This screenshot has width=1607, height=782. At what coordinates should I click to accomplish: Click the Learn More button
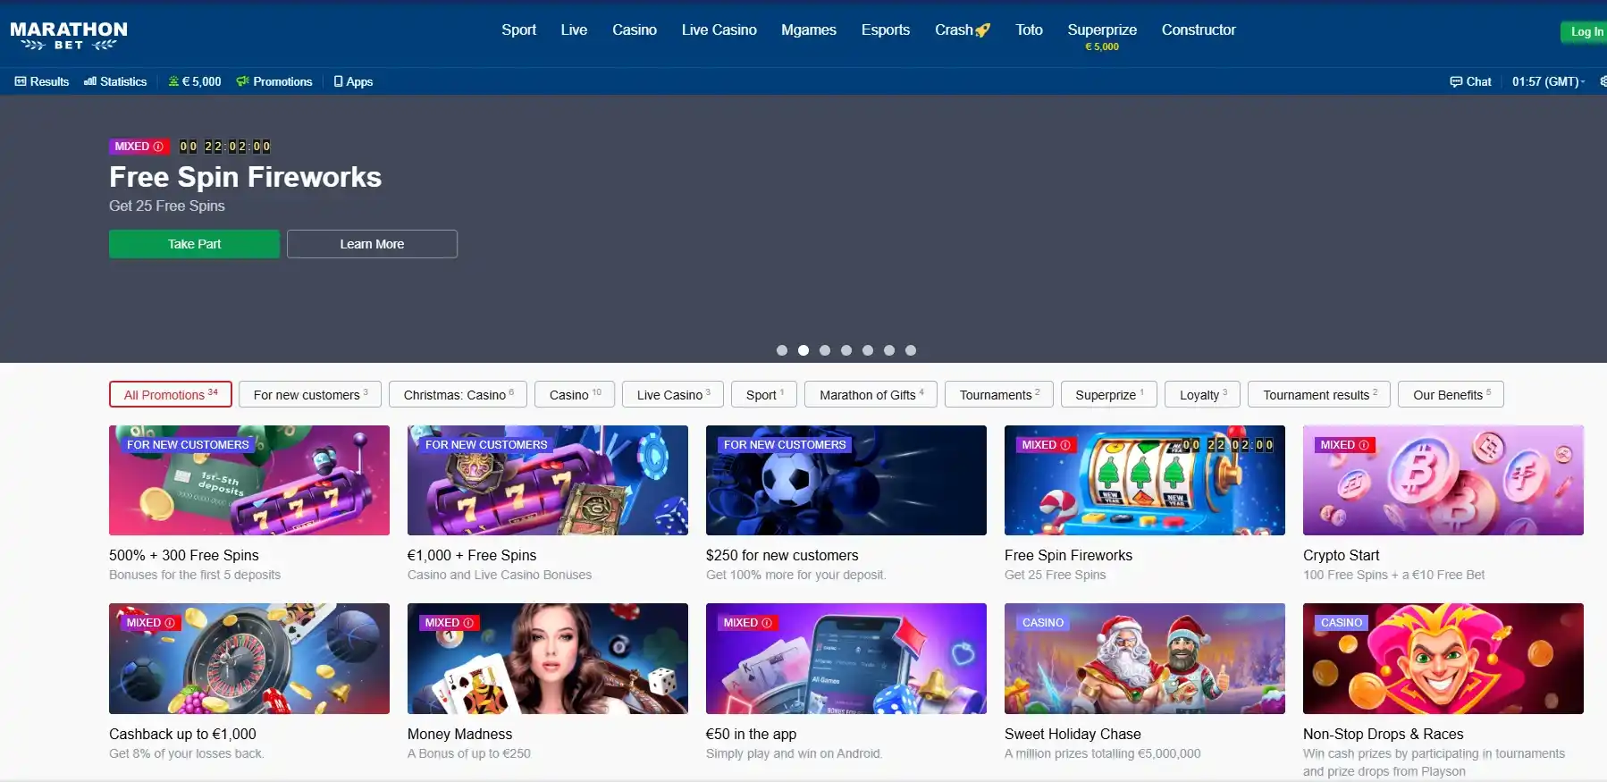[372, 244]
